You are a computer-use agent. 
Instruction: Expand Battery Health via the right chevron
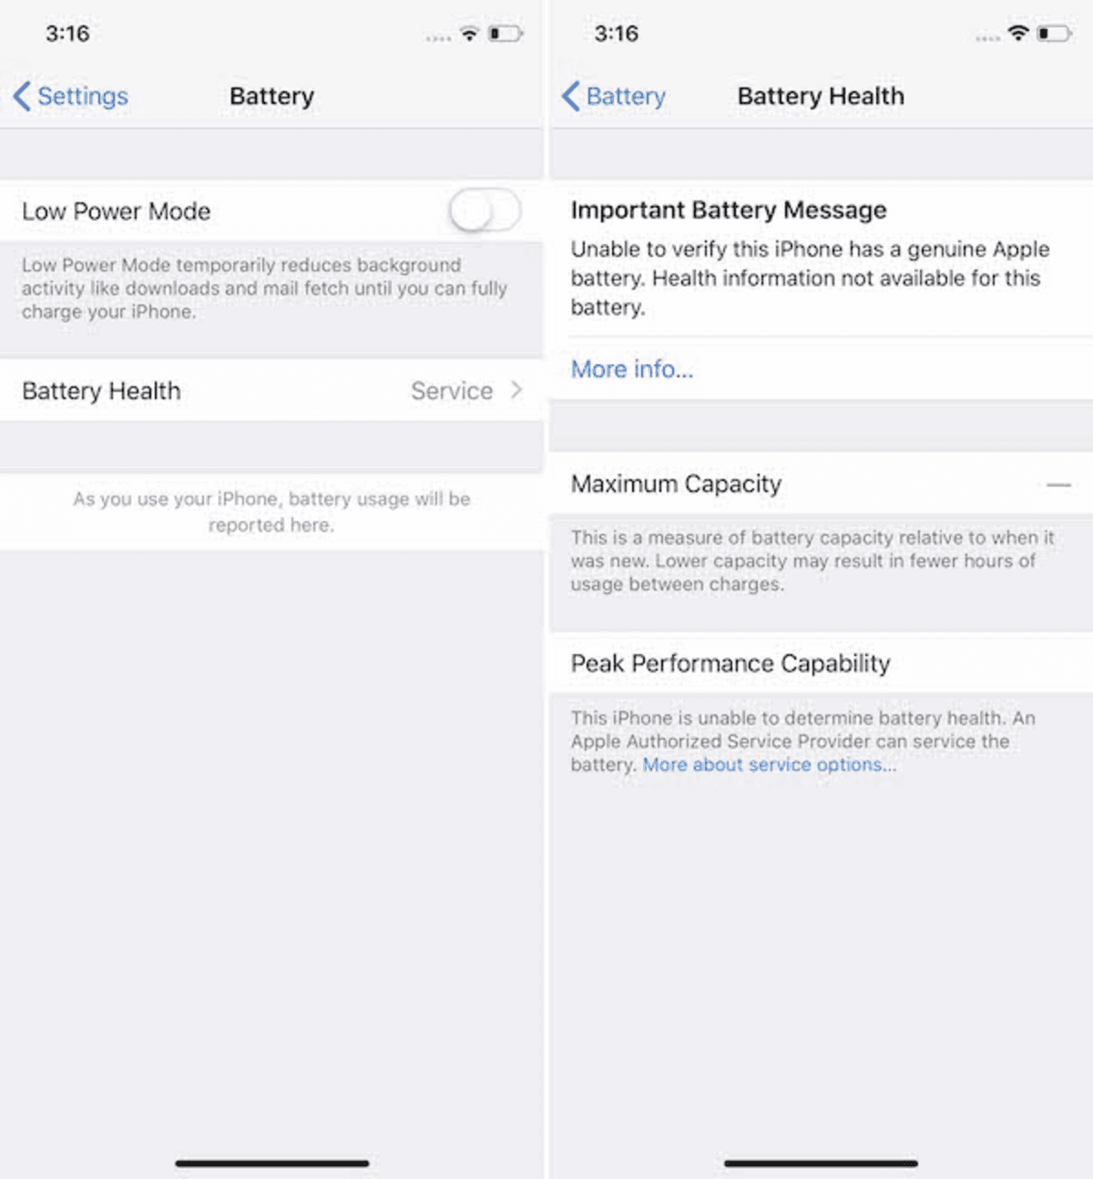(x=516, y=390)
